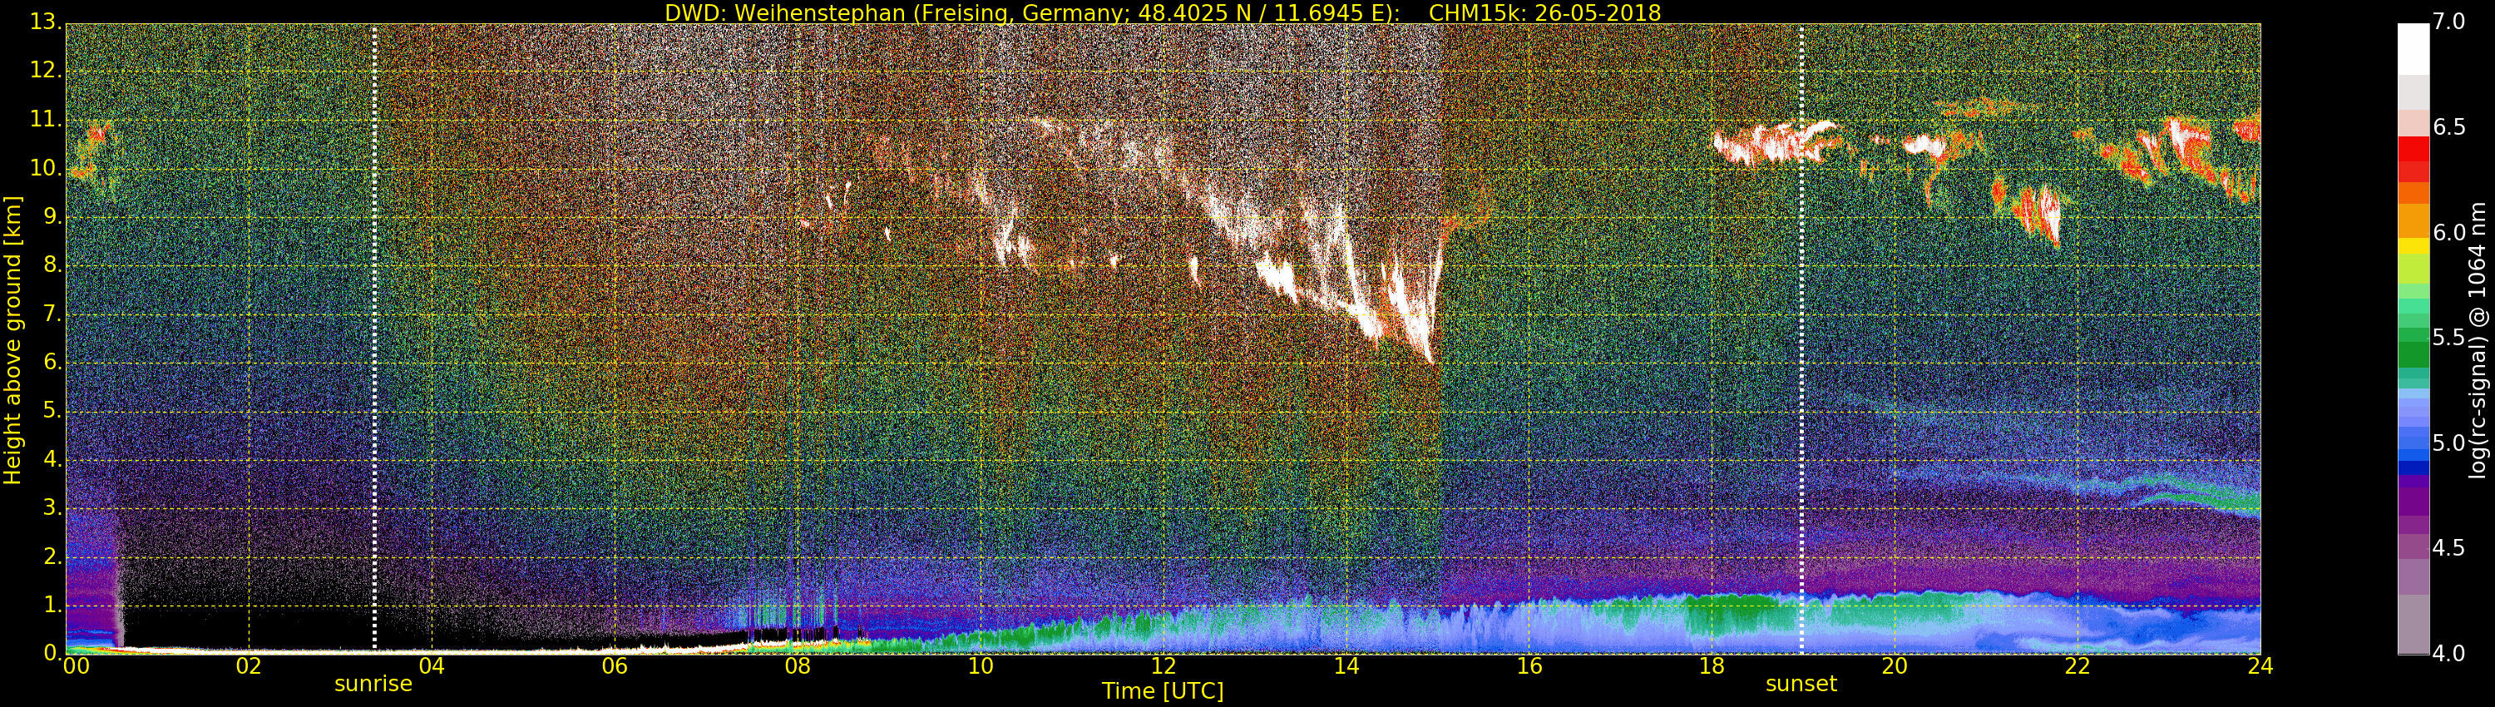Click the 'sunset' label below the time axis
Image resolution: width=2495 pixels, height=707 pixels.
1801,684
